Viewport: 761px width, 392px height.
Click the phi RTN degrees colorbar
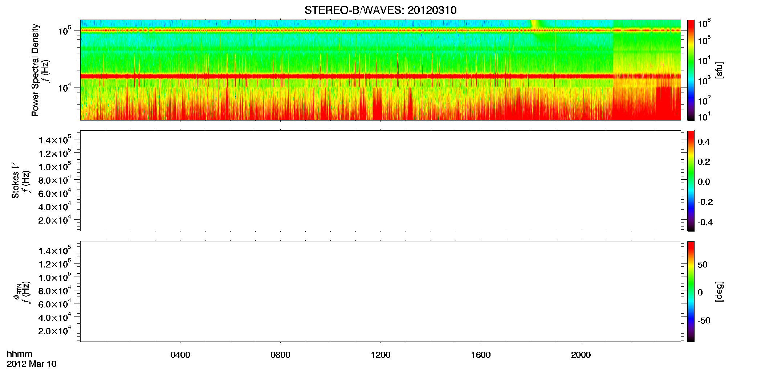click(691, 291)
